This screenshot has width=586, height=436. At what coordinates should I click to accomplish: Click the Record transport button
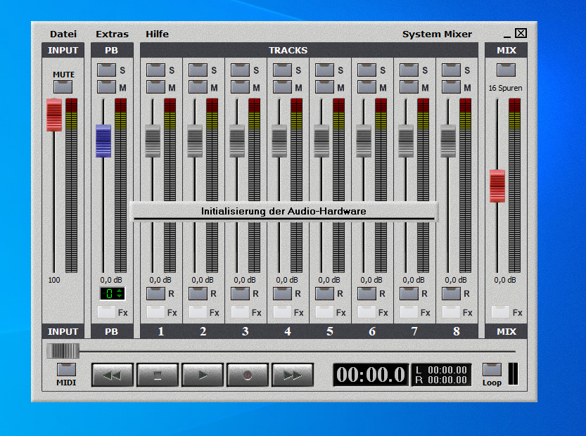coord(247,376)
